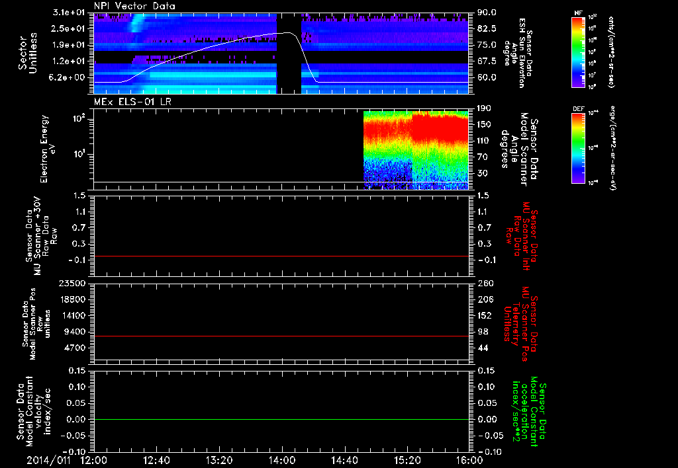The width and height of the screenshot is (678, 468).
Task: Click the 1.2e+01 sector tick value
Action: (68, 61)
